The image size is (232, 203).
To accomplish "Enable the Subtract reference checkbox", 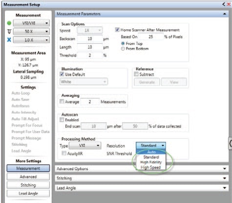I will tap(136, 74).
